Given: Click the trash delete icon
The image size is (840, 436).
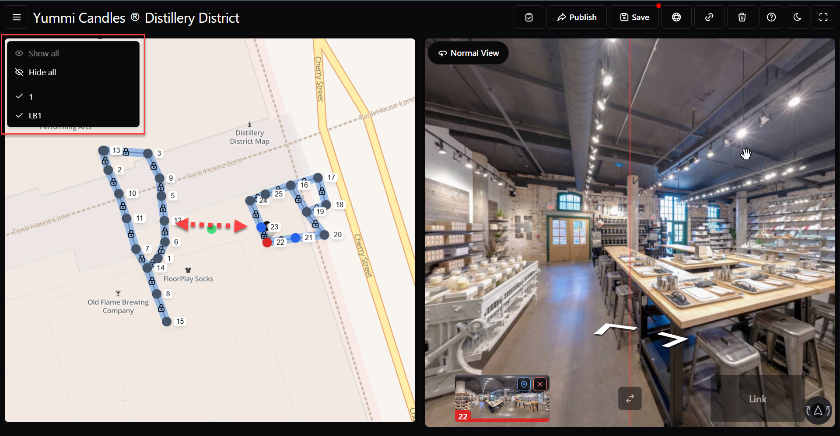Looking at the screenshot, I should tap(742, 17).
